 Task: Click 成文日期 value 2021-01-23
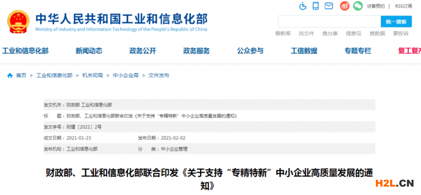click(x=78, y=138)
